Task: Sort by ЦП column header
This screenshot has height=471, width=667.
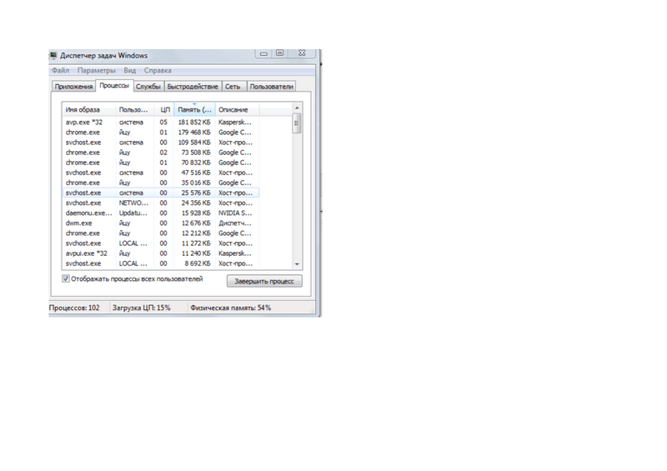Action: pos(164,110)
